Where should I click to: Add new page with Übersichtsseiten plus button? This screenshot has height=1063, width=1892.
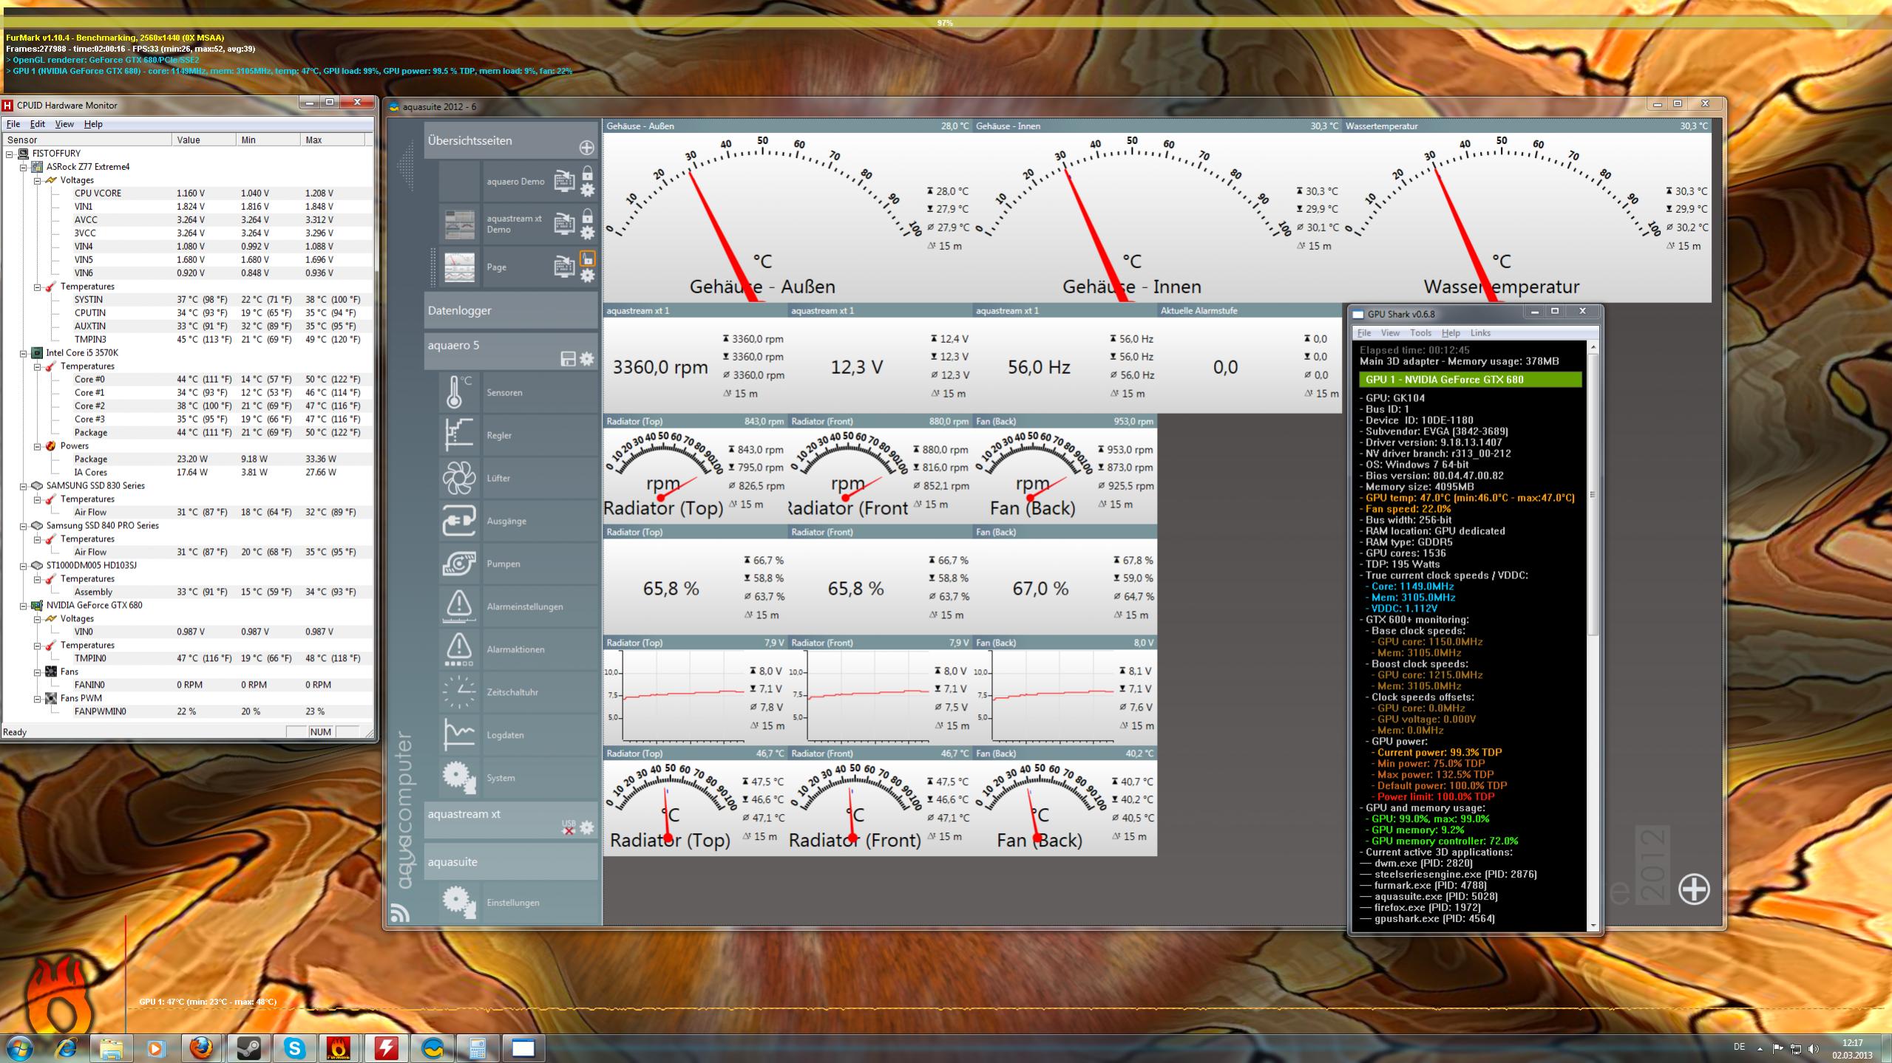[x=586, y=148]
